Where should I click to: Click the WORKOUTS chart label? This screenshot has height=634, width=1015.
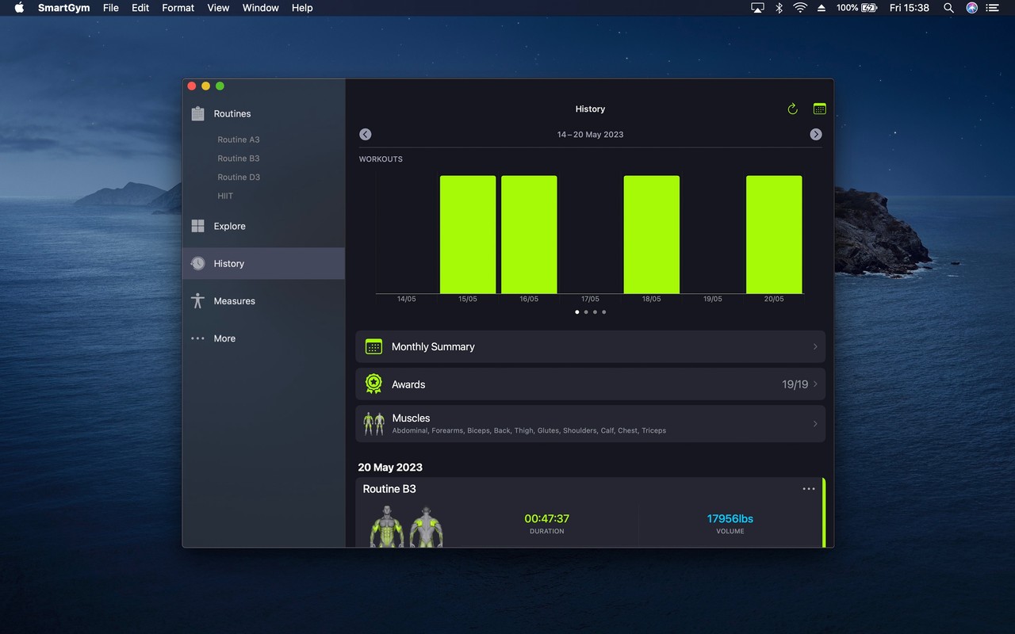pos(381,159)
